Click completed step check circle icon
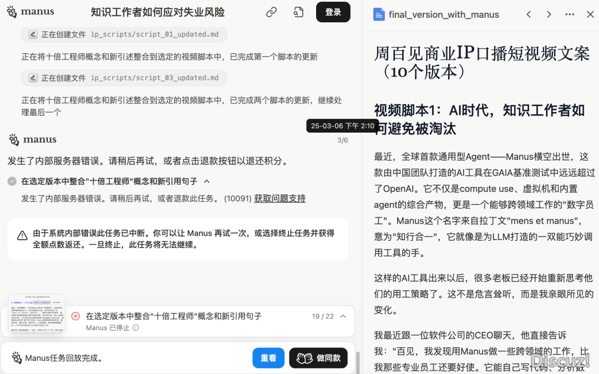The height and width of the screenshot is (374, 599). 12,181
